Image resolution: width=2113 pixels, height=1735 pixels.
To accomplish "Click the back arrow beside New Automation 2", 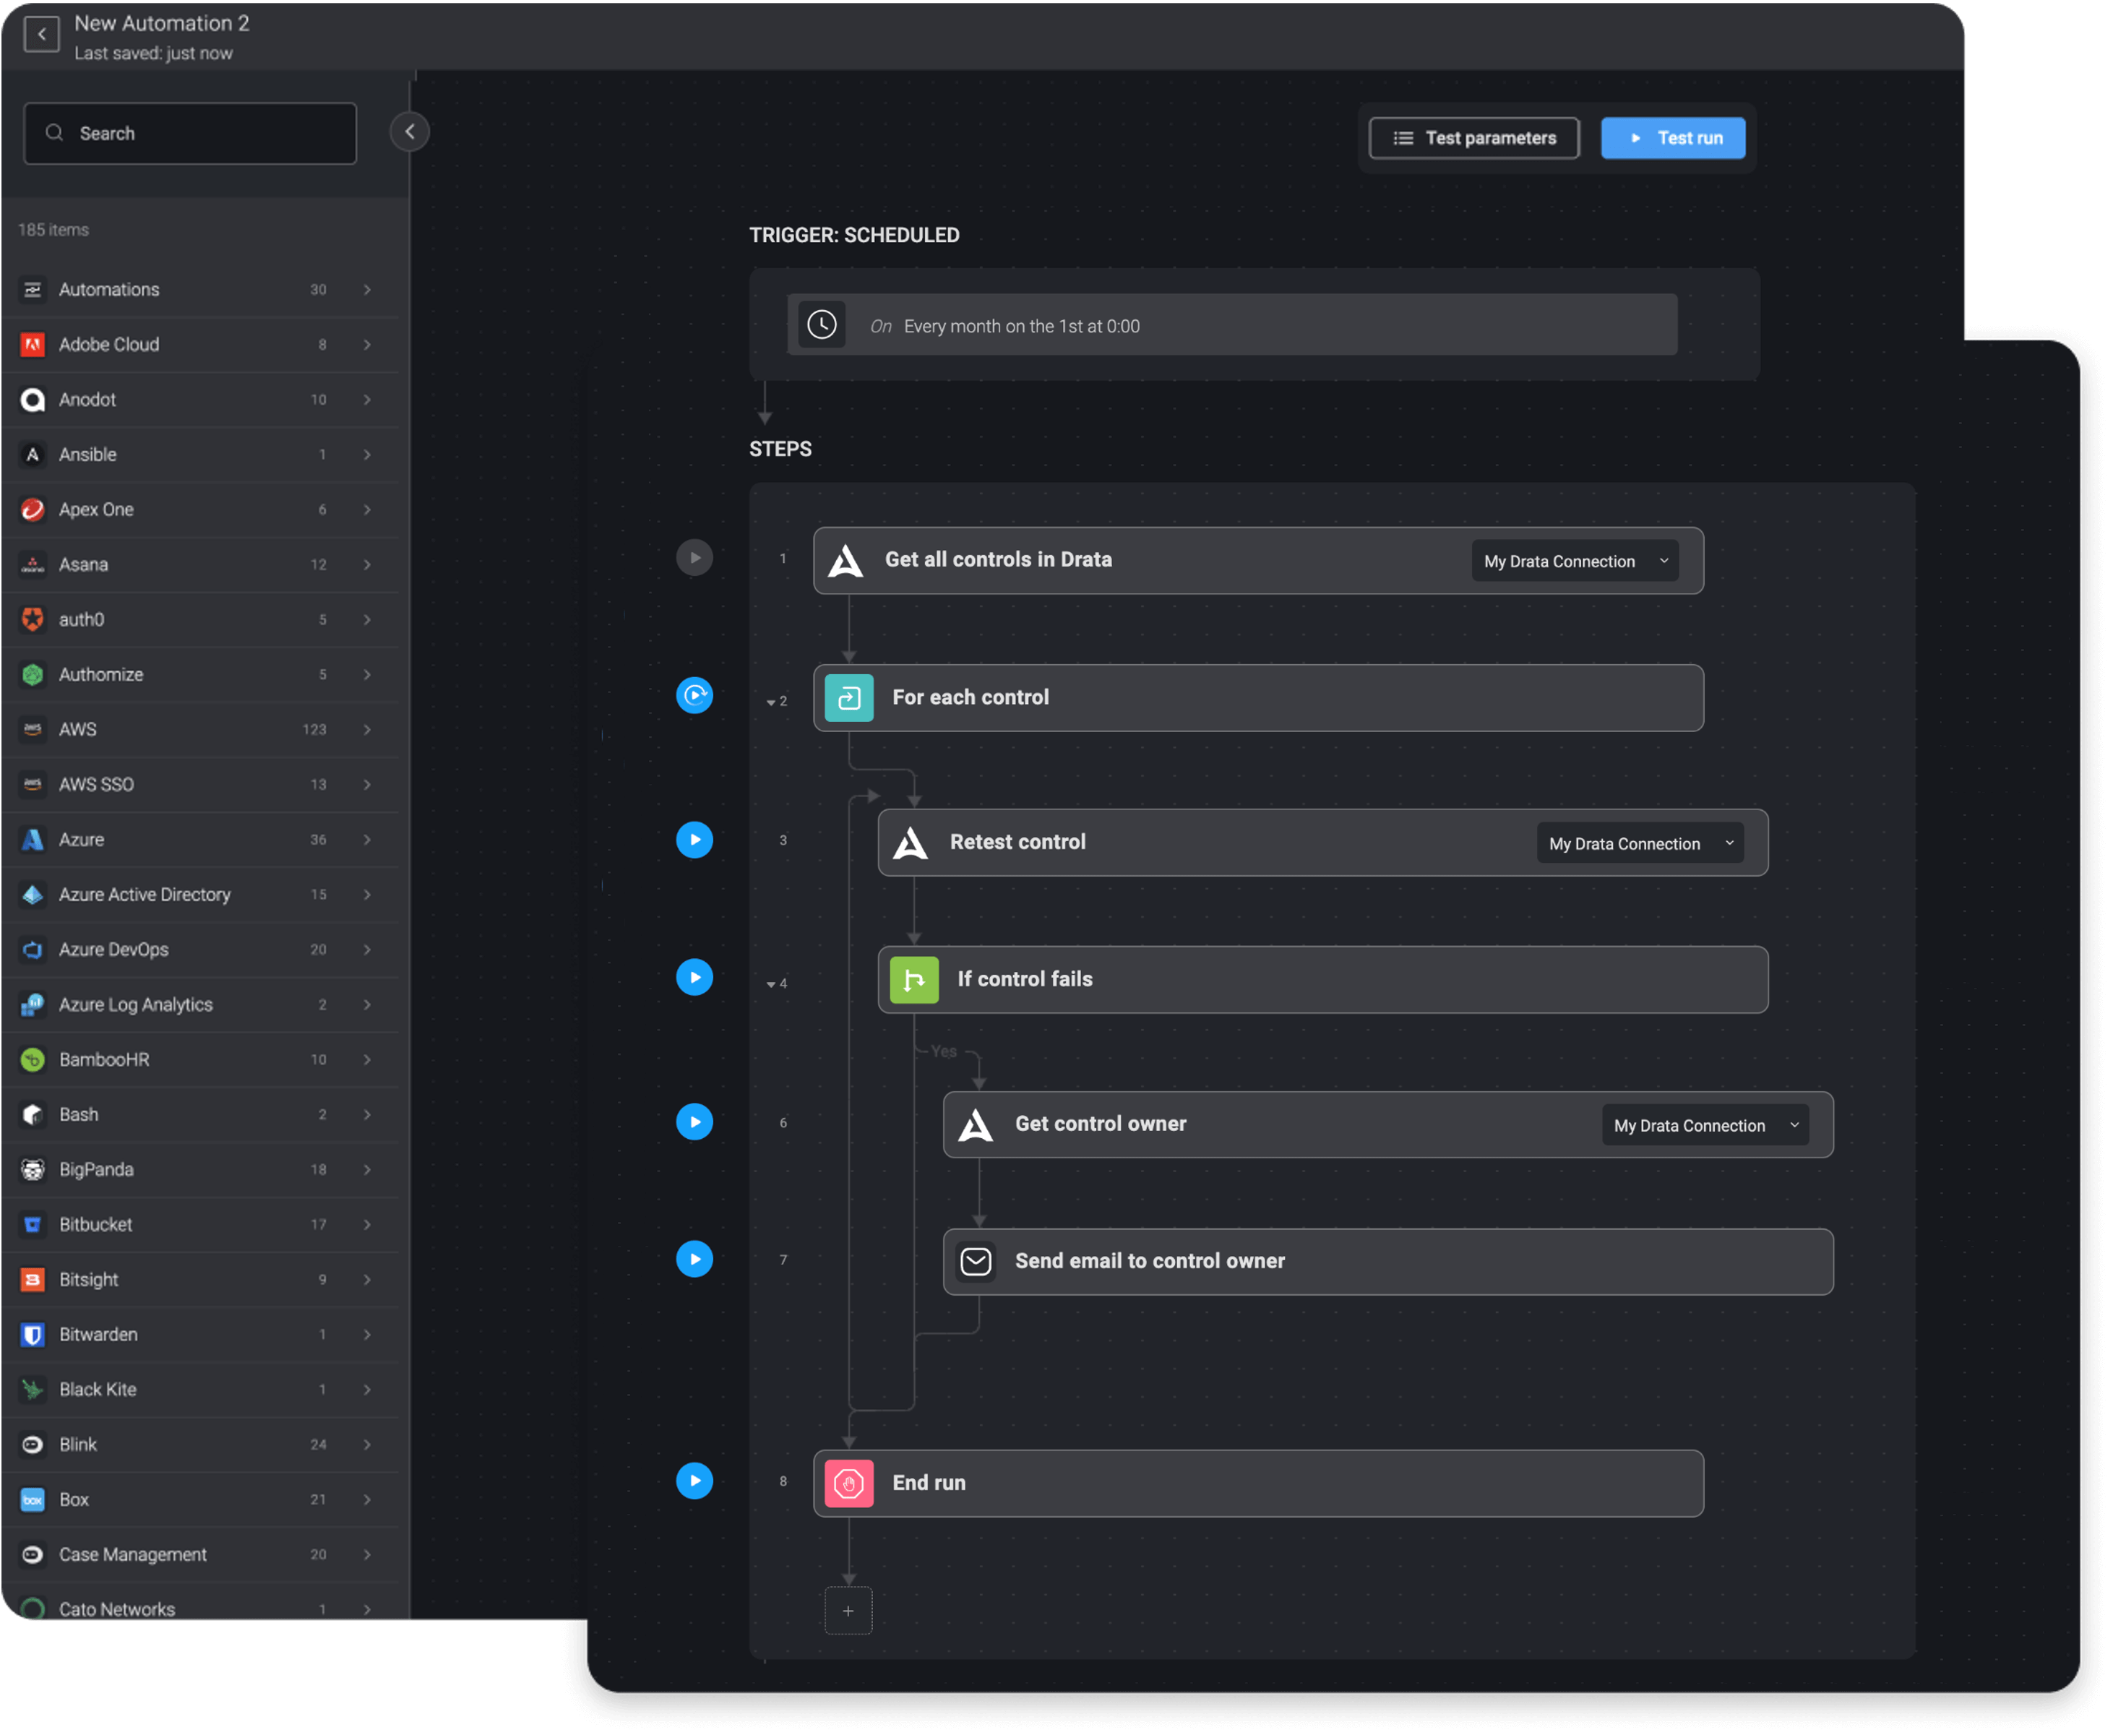I will pos(41,34).
